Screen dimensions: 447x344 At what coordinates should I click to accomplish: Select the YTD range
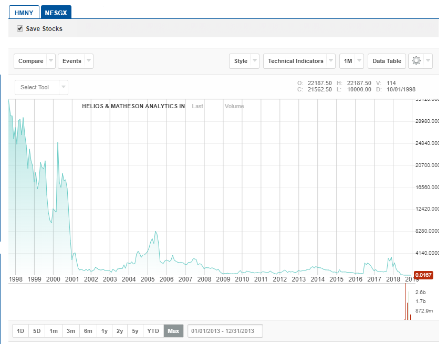pyautogui.click(x=153, y=331)
